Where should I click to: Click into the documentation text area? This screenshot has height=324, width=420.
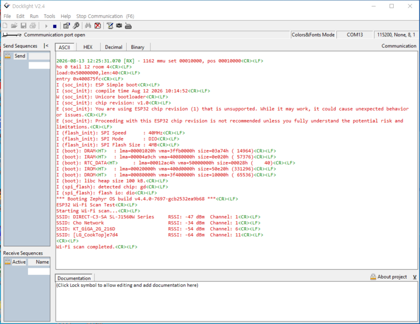[236, 301]
